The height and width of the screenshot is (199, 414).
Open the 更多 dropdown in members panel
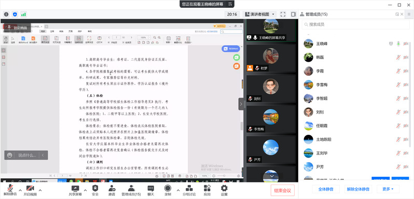388,189
